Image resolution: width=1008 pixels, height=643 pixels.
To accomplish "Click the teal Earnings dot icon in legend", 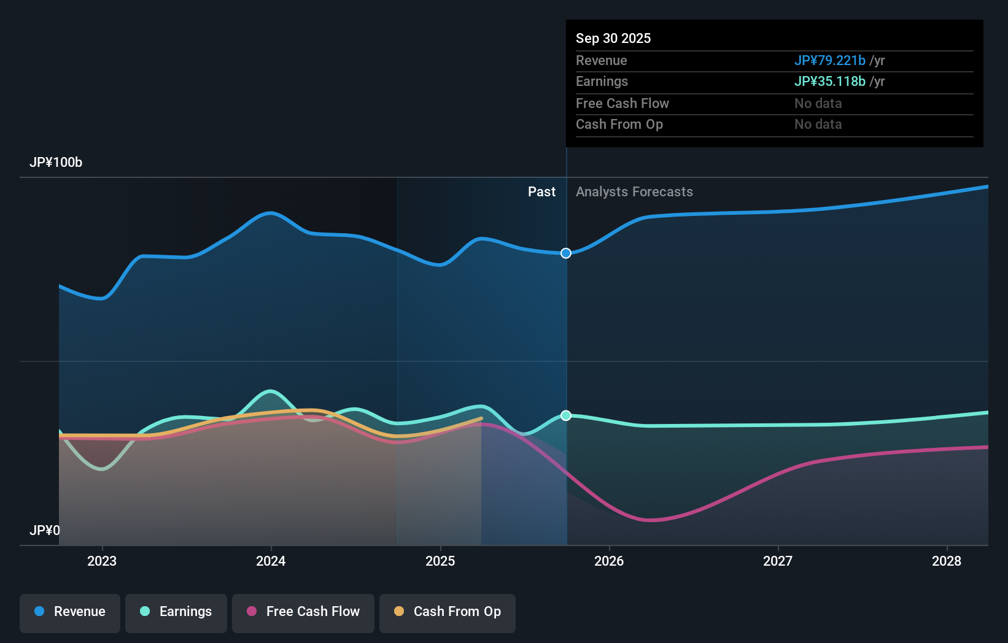I will pyautogui.click(x=145, y=612).
